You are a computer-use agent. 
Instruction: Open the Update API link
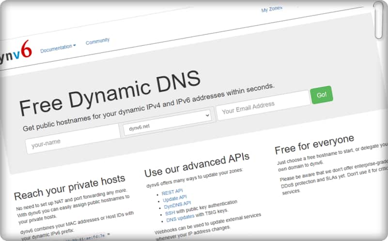point(175,198)
